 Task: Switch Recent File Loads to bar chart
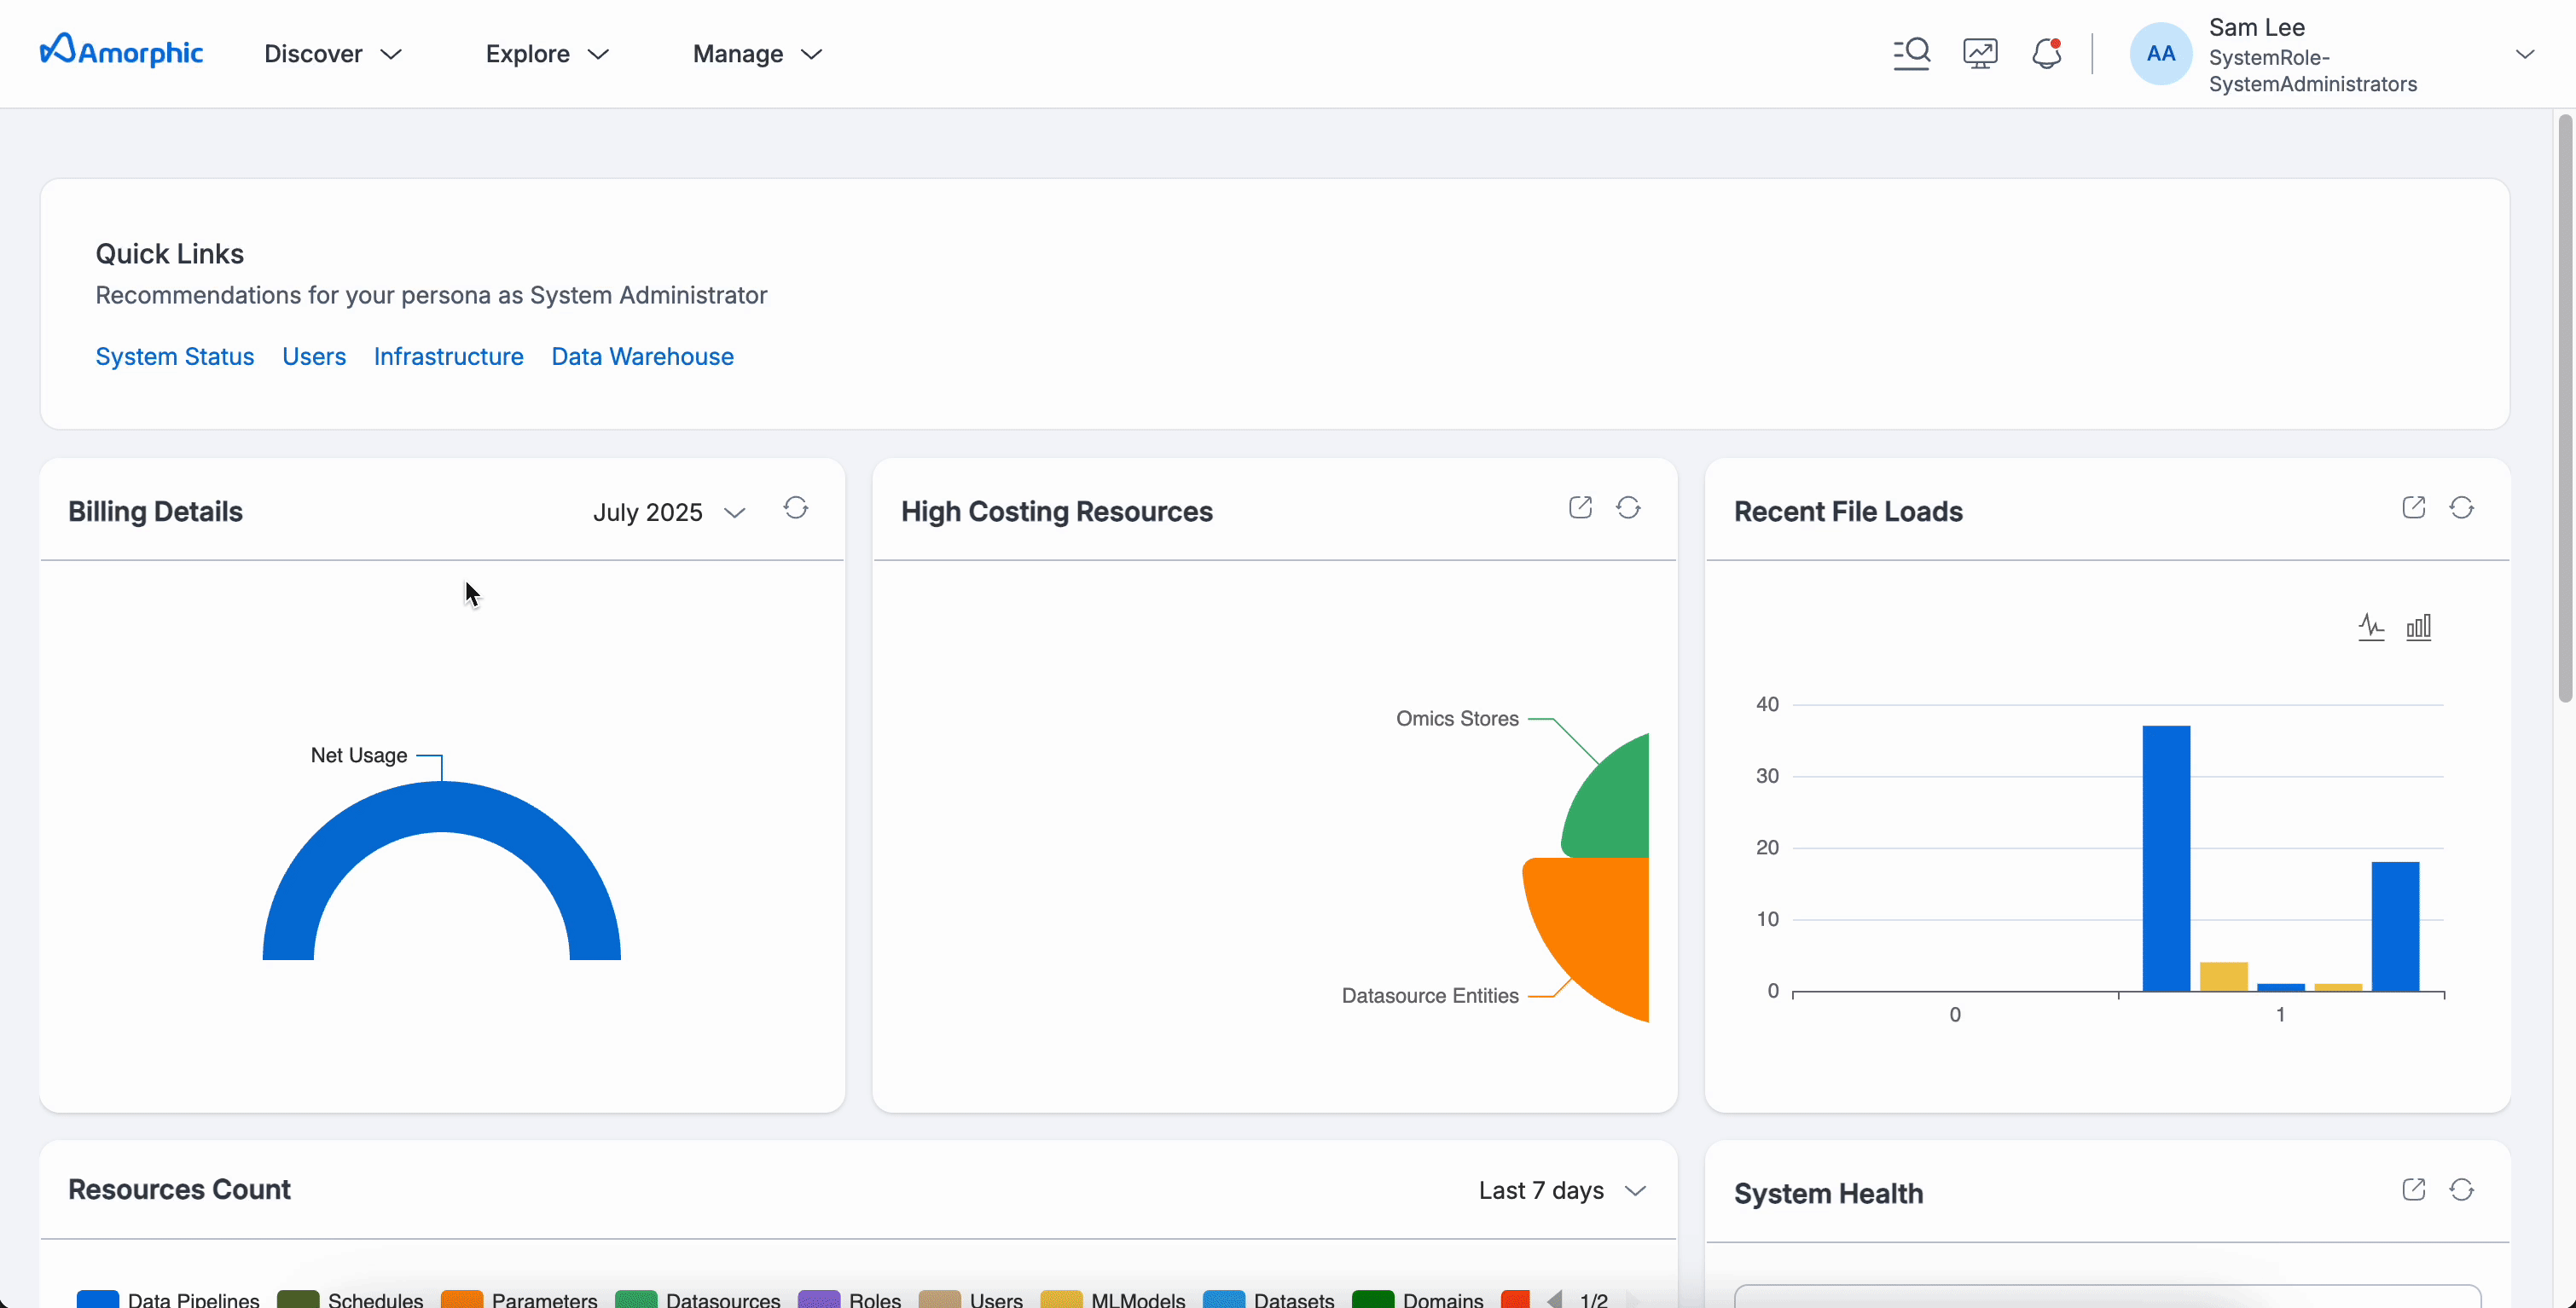tap(2418, 627)
